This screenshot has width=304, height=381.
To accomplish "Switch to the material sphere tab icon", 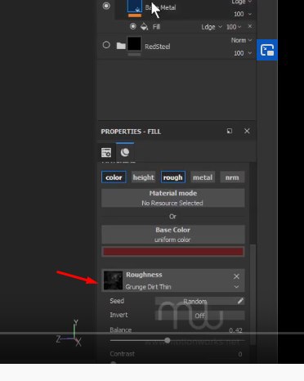I will click(125, 152).
